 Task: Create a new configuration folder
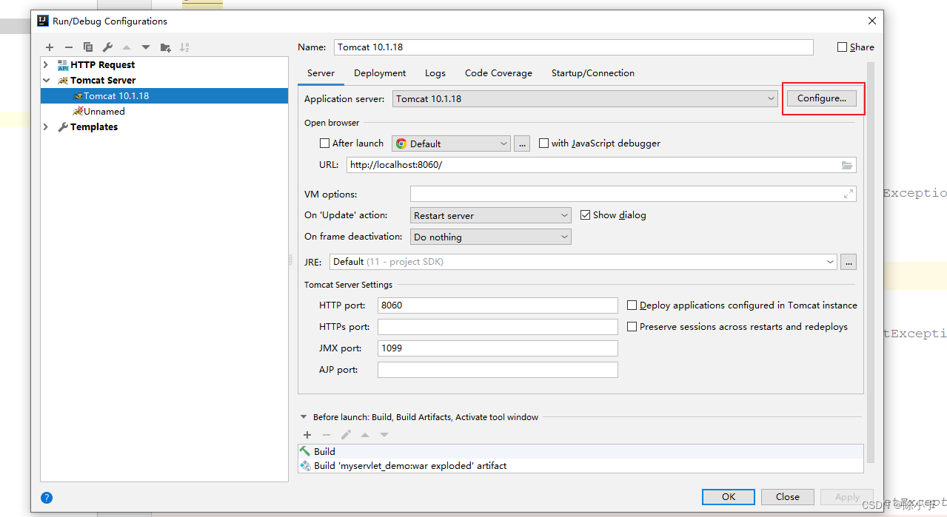[x=165, y=47]
